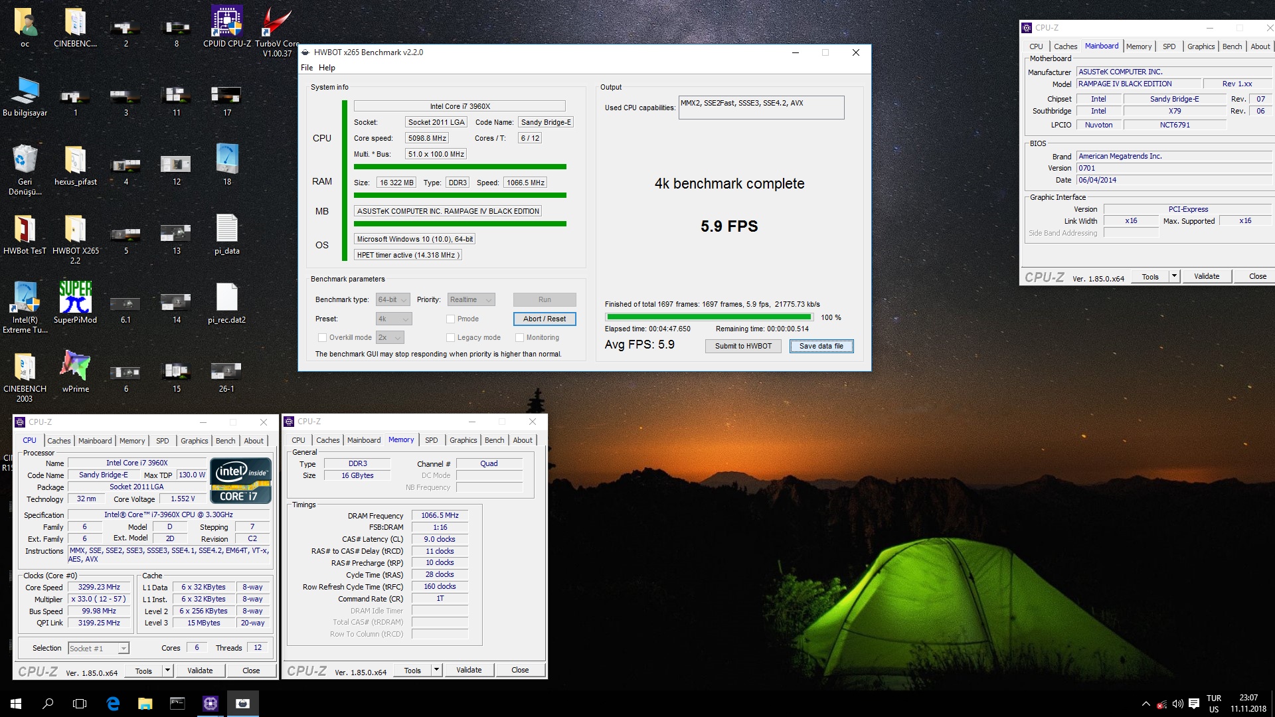Image resolution: width=1275 pixels, height=717 pixels.
Task: Enable Pmode checkbox in HWBOT benchmark
Action: (x=451, y=319)
